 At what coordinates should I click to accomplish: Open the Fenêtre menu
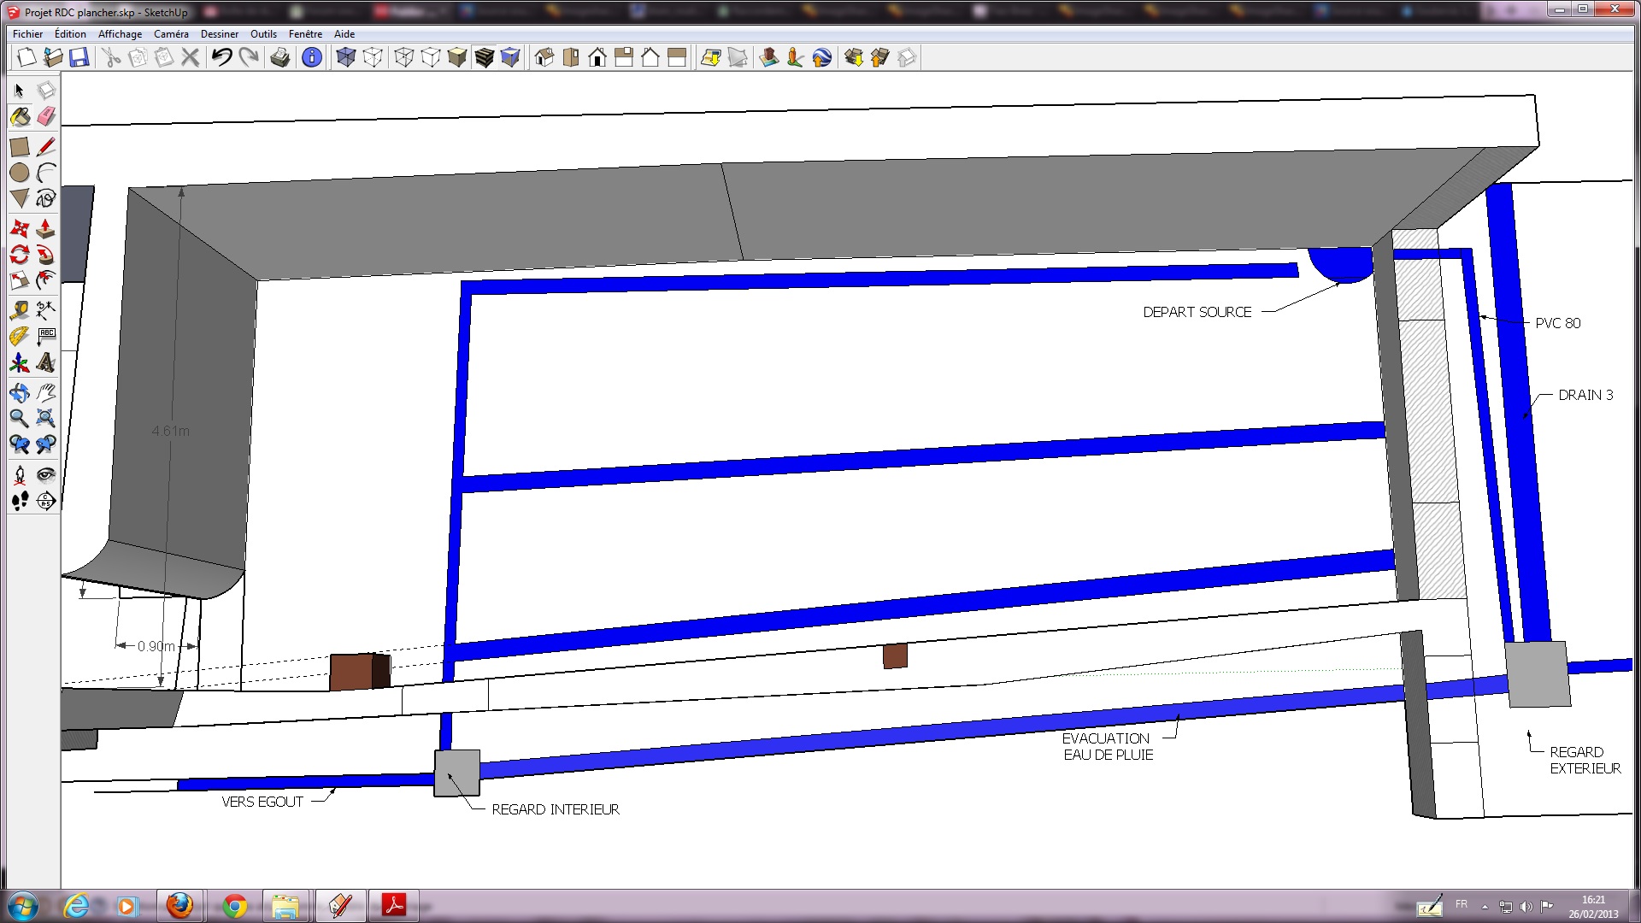click(305, 34)
